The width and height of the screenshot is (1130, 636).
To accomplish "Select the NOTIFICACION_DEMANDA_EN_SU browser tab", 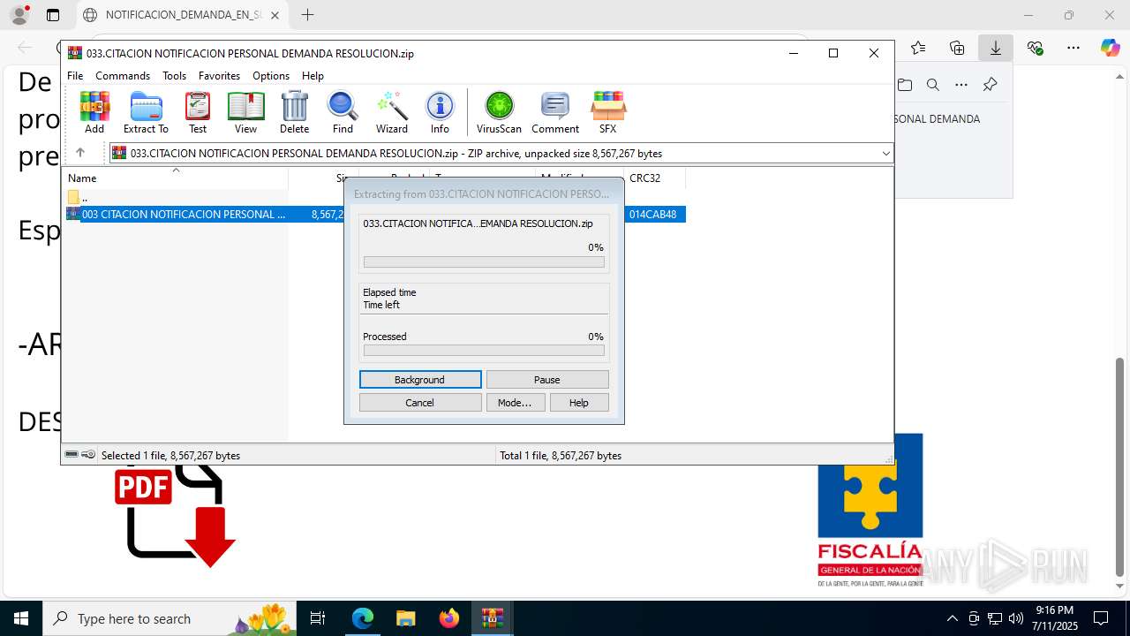I will (x=183, y=15).
